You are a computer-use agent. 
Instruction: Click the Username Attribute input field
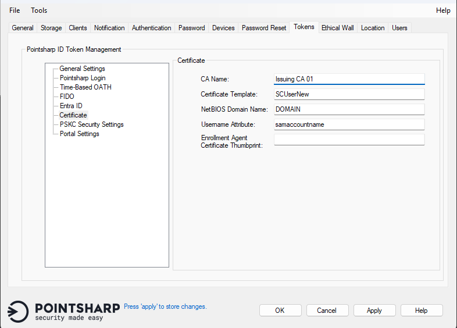point(349,124)
